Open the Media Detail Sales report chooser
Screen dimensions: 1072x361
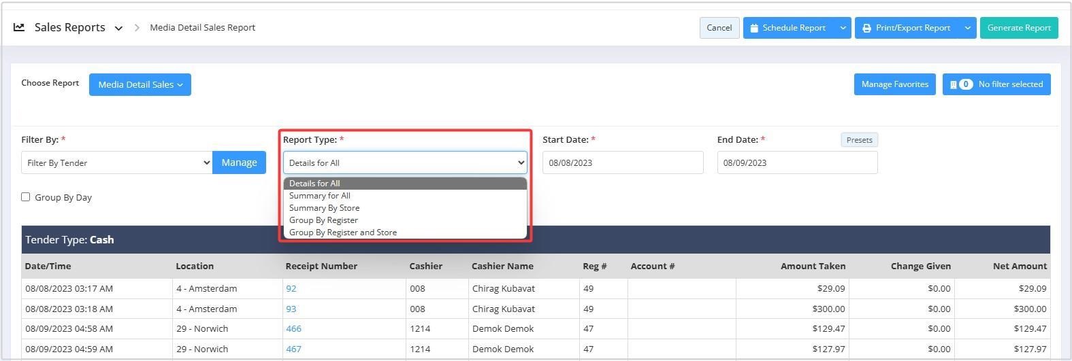click(x=140, y=84)
